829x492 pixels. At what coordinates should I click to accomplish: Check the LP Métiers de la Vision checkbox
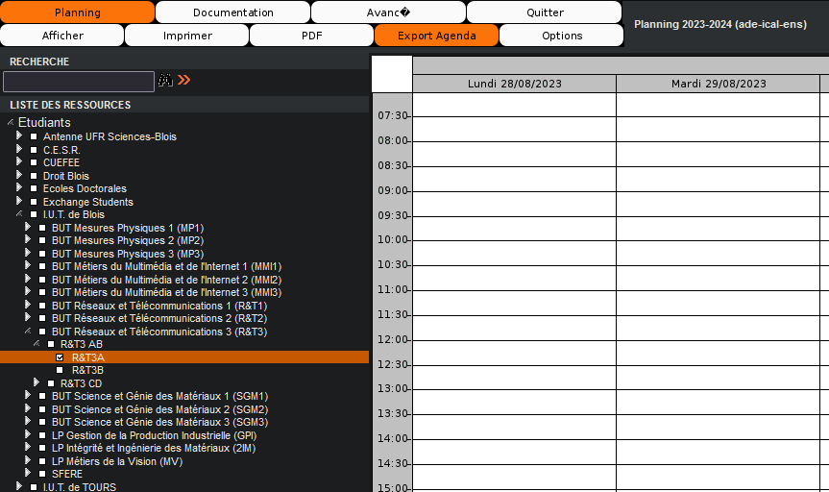point(42,461)
